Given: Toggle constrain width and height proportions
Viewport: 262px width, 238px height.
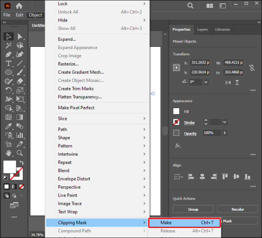Looking at the screenshot, I should (252, 68).
